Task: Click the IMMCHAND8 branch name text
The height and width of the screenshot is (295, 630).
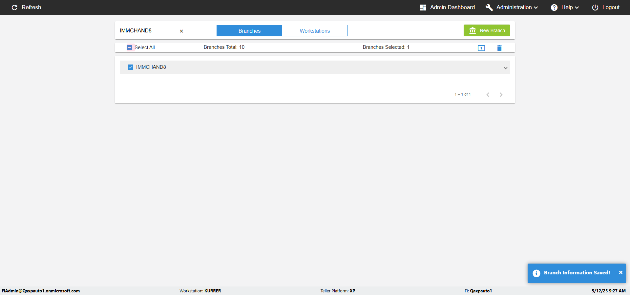Action: click(x=151, y=67)
